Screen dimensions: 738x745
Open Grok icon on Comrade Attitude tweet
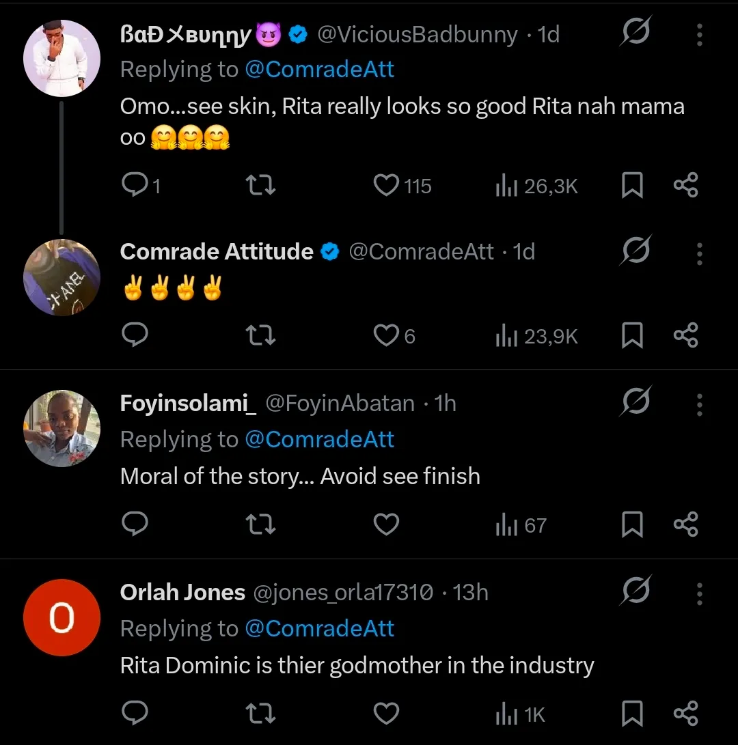[x=635, y=251]
